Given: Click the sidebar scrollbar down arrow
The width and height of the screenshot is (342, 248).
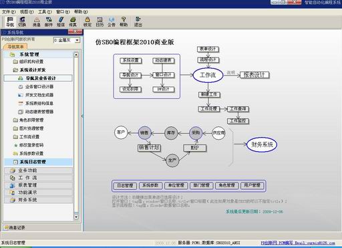Looking at the screenshot, I should 76,217.
